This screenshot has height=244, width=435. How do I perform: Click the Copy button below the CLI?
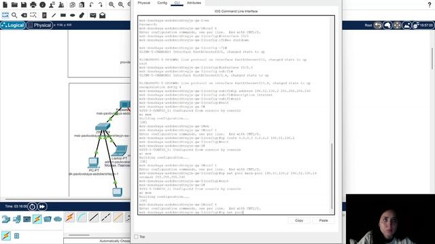[299, 220]
